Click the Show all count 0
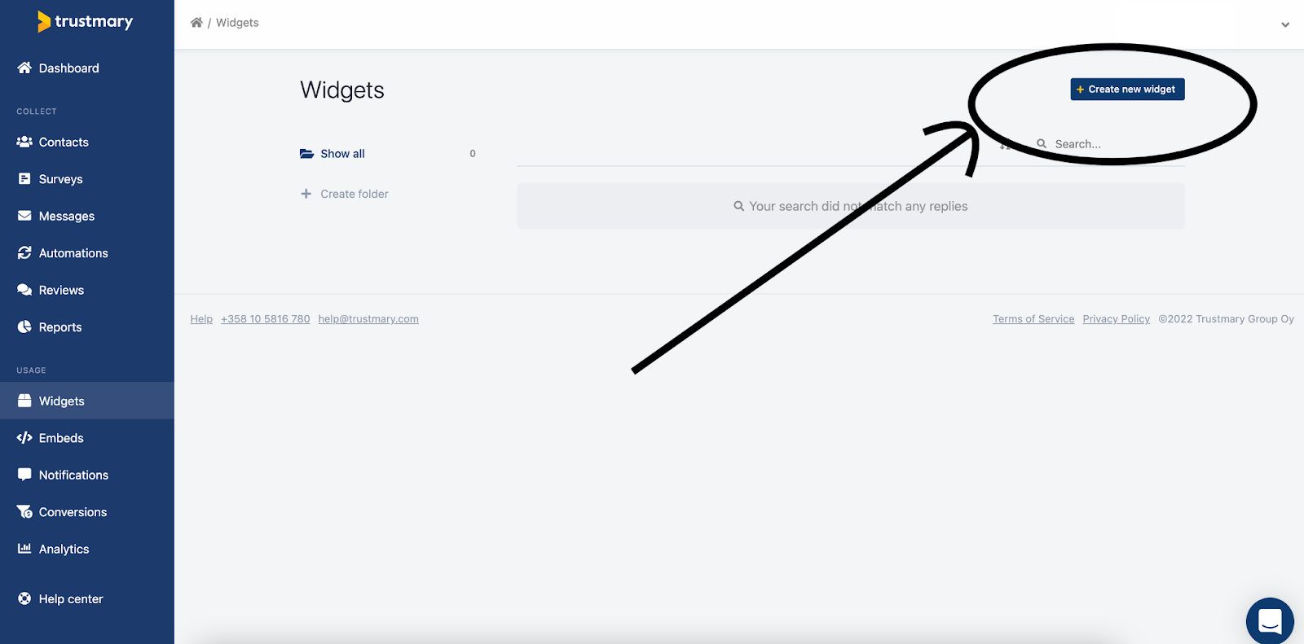Screen dimensions: 1304x644 click(x=473, y=153)
